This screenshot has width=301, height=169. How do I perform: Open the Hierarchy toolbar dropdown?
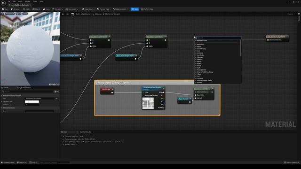pyautogui.click(x=57, y=9)
